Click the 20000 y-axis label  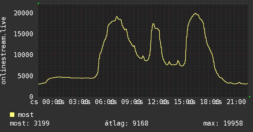(23, 13)
